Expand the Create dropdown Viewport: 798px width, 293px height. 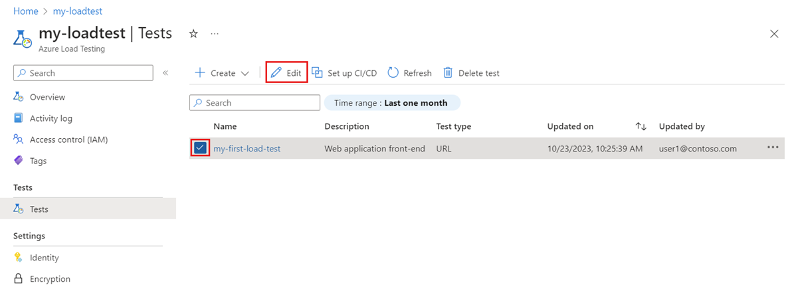click(245, 74)
